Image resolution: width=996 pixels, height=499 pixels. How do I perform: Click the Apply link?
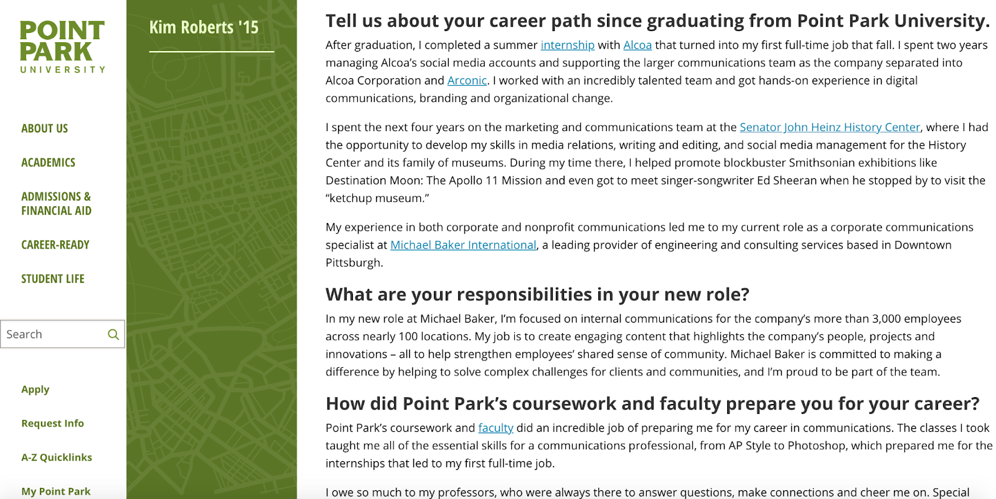pyautogui.click(x=35, y=390)
